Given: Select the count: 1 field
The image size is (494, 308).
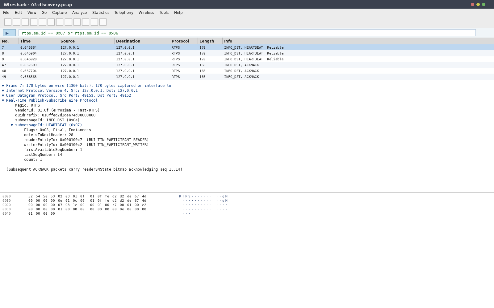Looking at the screenshot, I should [33, 160].
